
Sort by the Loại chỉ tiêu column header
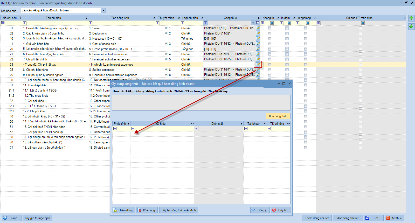(190, 18)
